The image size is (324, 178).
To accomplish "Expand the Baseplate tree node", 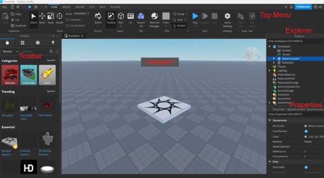I will point(274,63).
